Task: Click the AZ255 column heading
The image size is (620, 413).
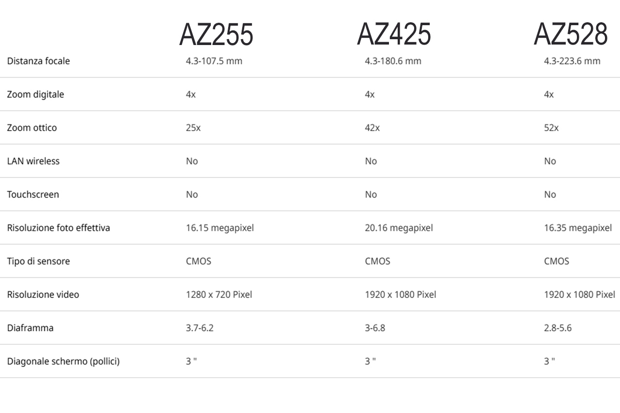Action: pyautogui.click(x=216, y=35)
